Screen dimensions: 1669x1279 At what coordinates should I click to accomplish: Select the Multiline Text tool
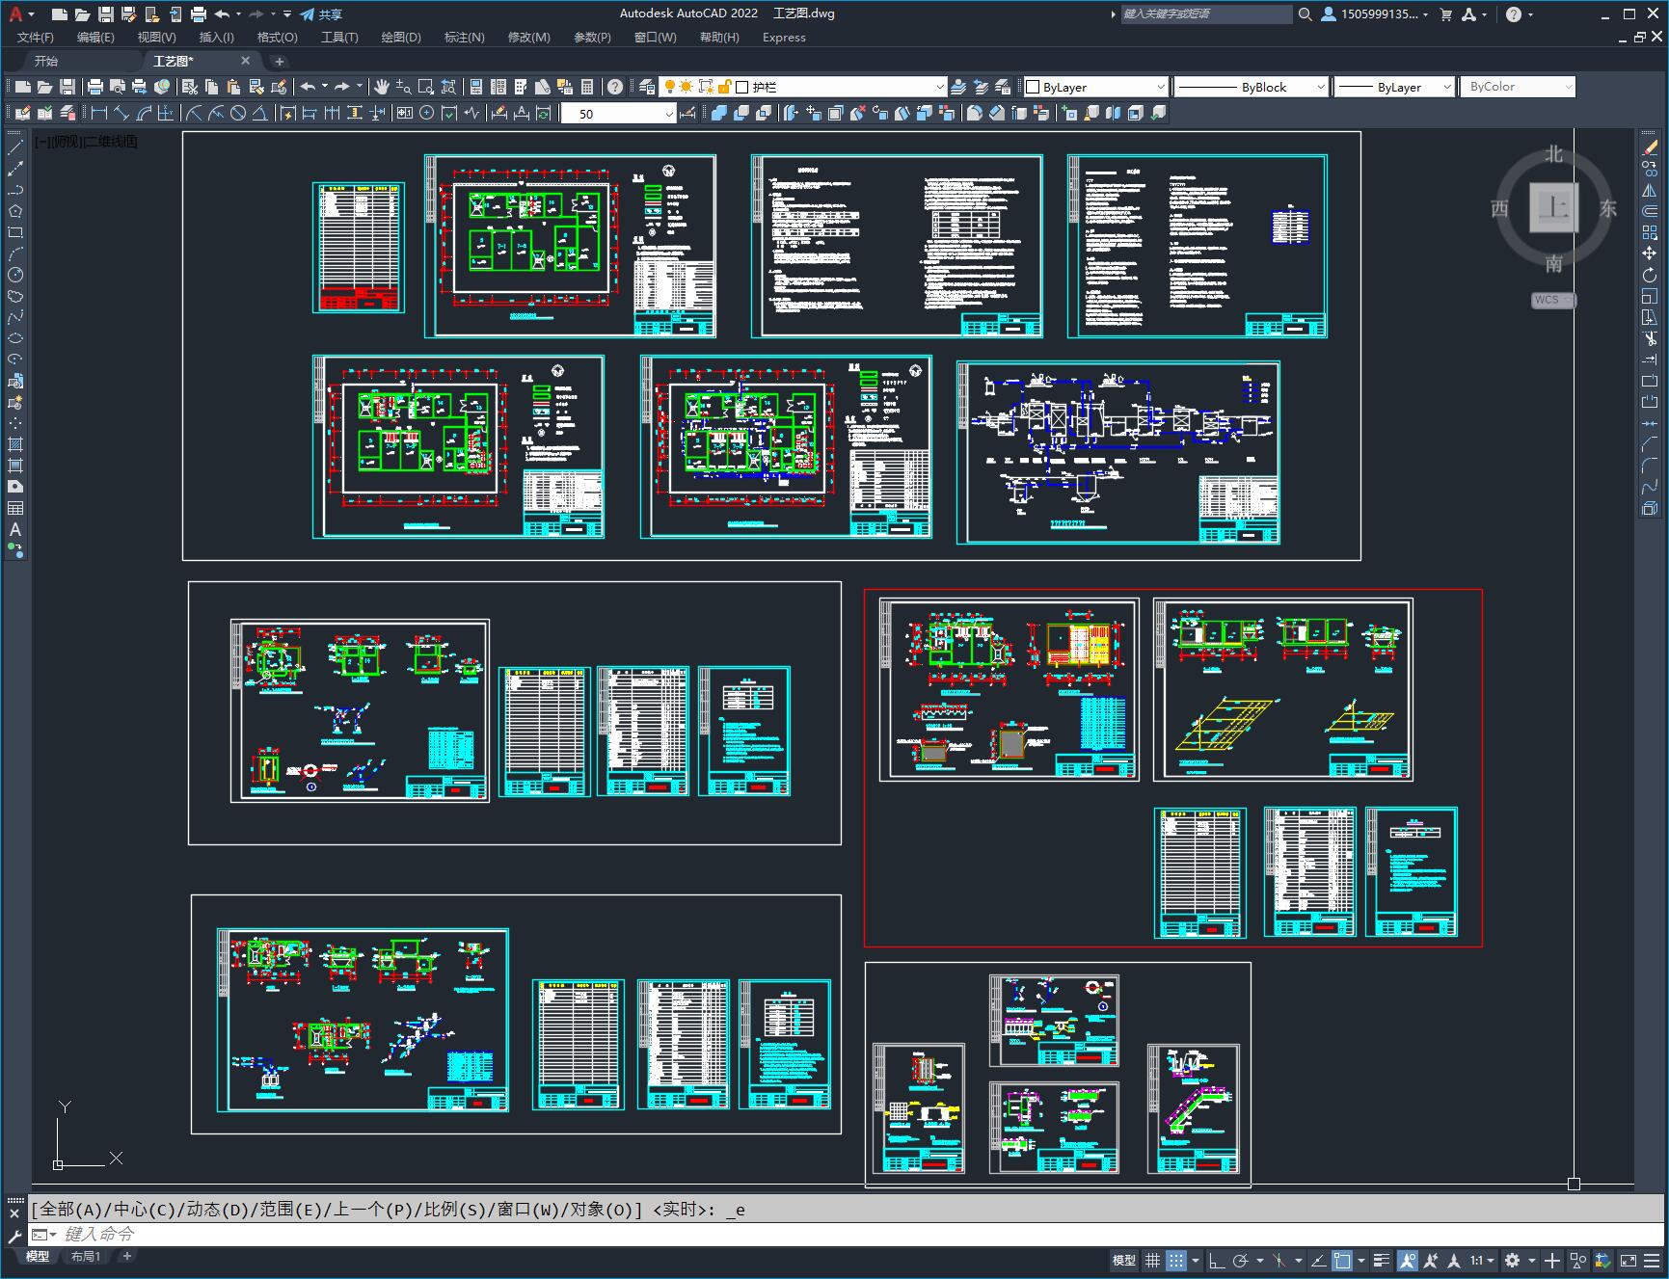point(15,529)
